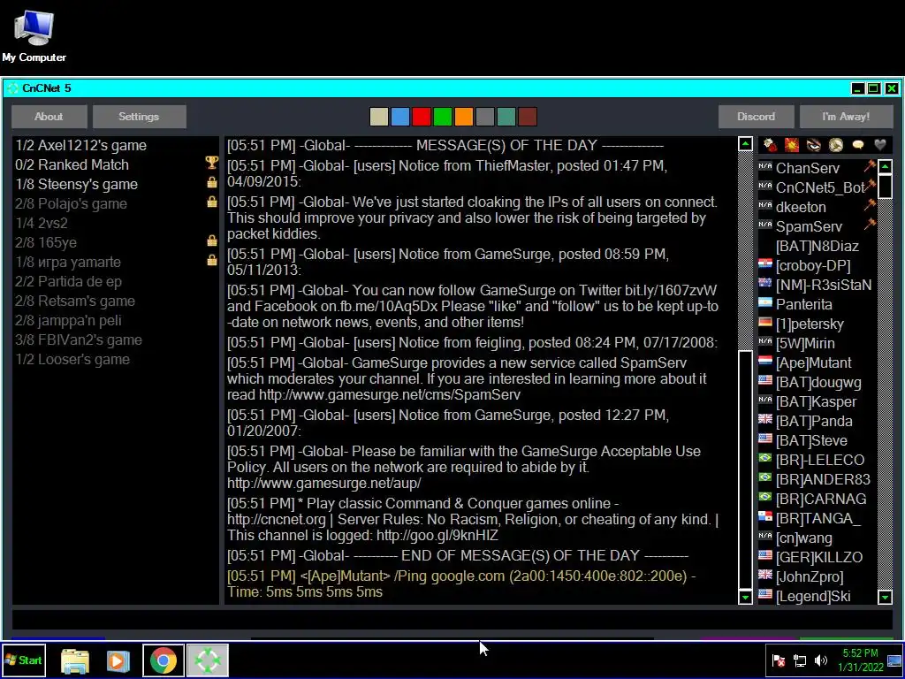Screen dimensions: 905x679
Task: Pick the red chat color swatch
Action: coord(422,117)
